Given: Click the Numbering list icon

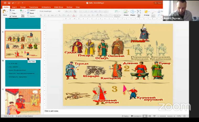Looking at the screenshot, I should (86, 11).
